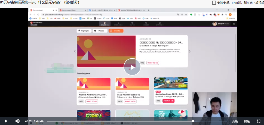Open the 腾讯广告 bookmark

(x=155, y=18)
